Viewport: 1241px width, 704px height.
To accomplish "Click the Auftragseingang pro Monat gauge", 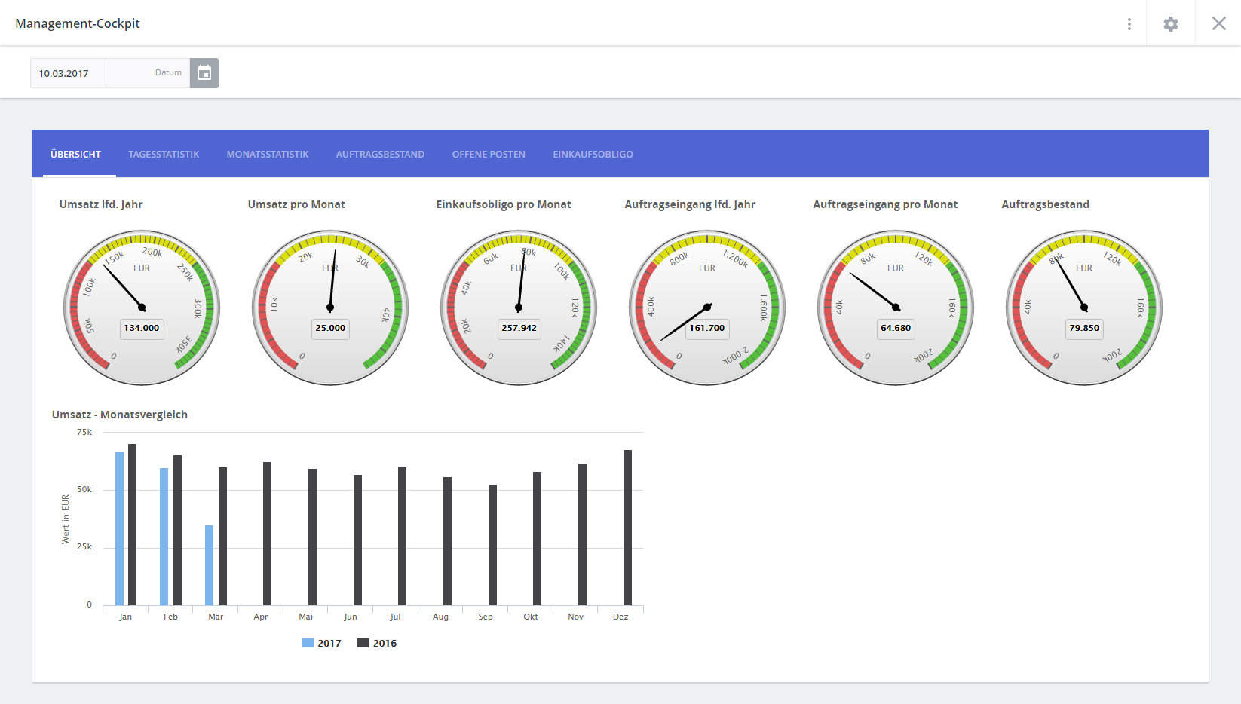I will click(x=896, y=308).
